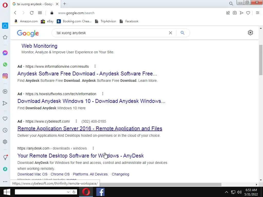
Task: Open the Changelog sitelink
Action: 120,174
